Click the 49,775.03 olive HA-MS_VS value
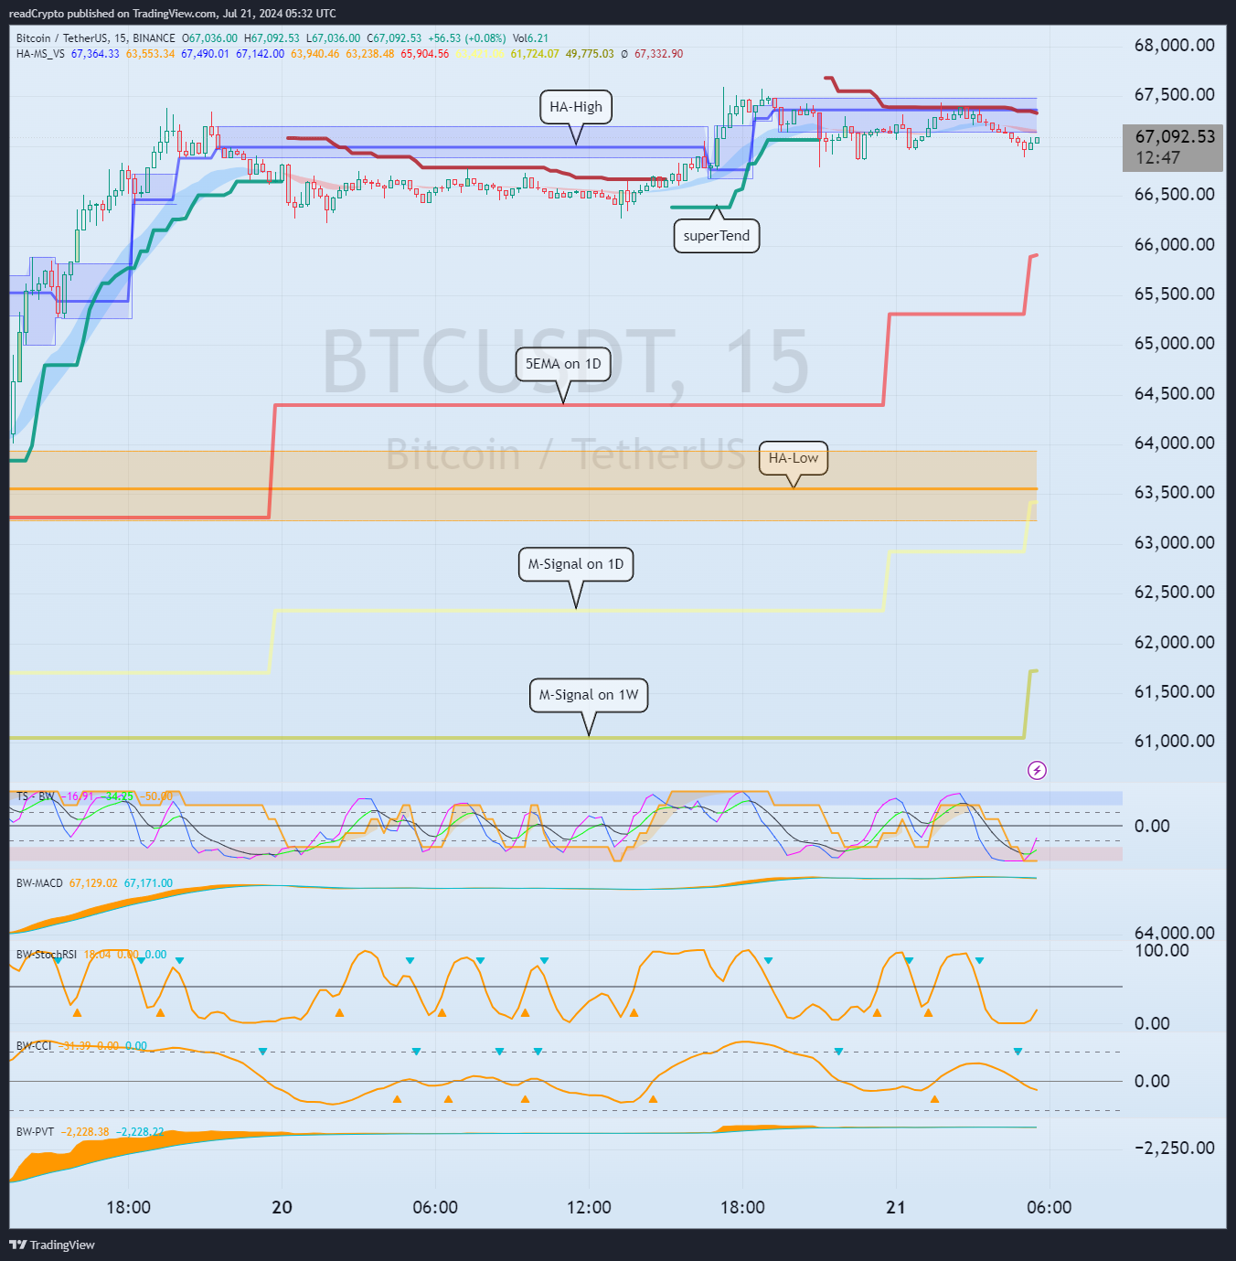This screenshot has height=1261, width=1236. click(590, 54)
